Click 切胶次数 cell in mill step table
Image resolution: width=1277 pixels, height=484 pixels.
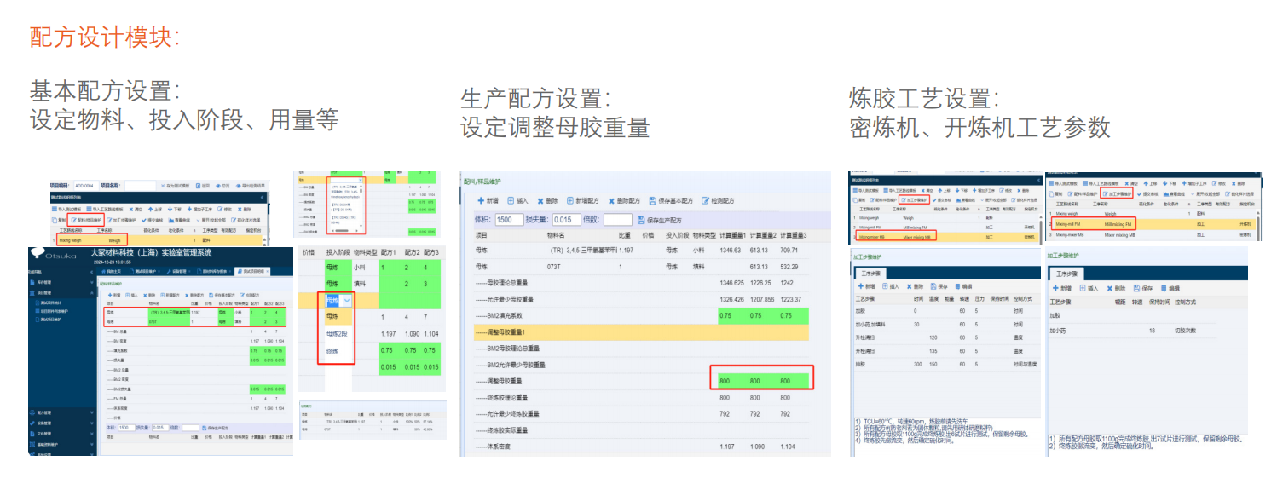[1186, 330]
